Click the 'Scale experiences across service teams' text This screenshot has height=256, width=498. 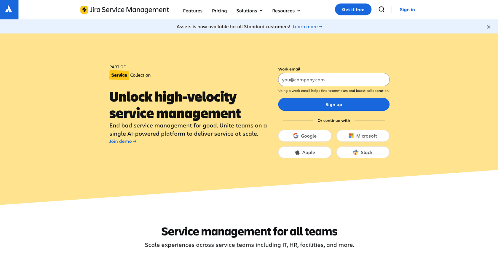(x=249, y=245)
